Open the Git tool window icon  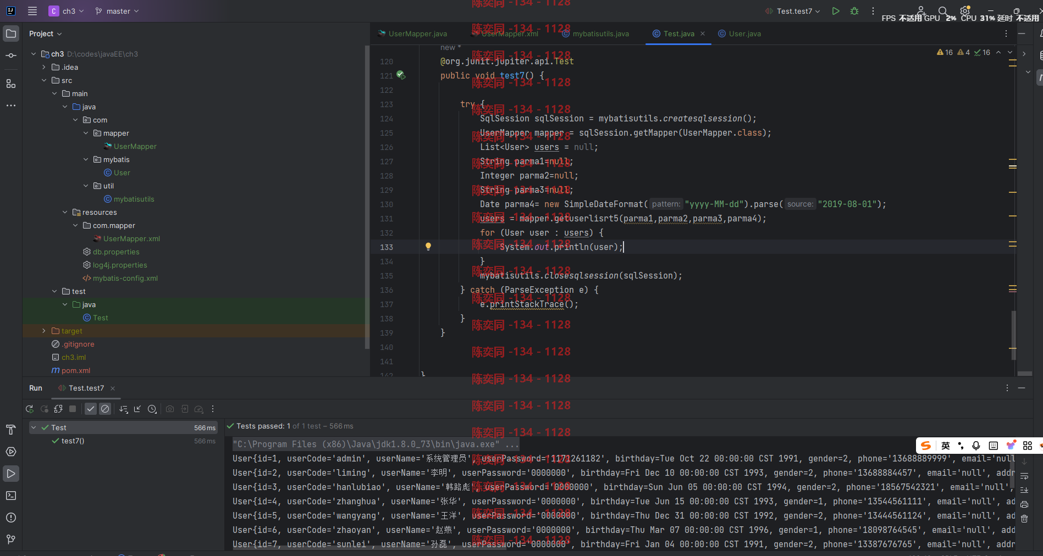[x=11, y=540]
